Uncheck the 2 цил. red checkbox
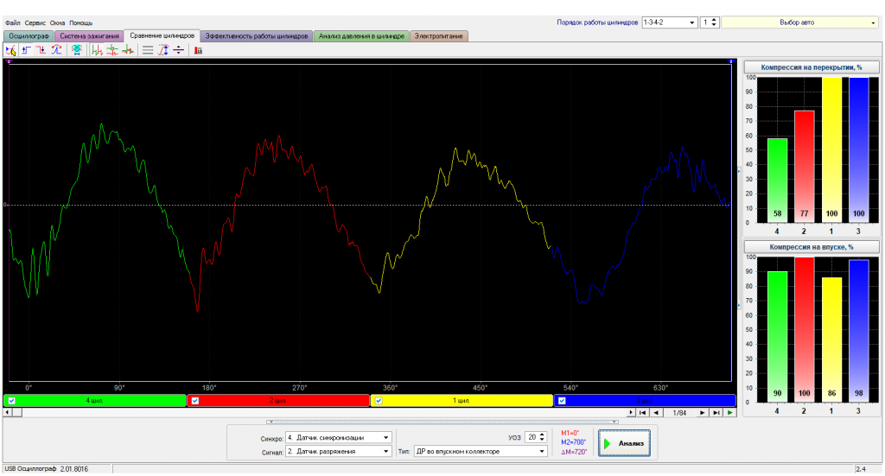The height and width of the screenshot is (476, 885). click(195, 401)
